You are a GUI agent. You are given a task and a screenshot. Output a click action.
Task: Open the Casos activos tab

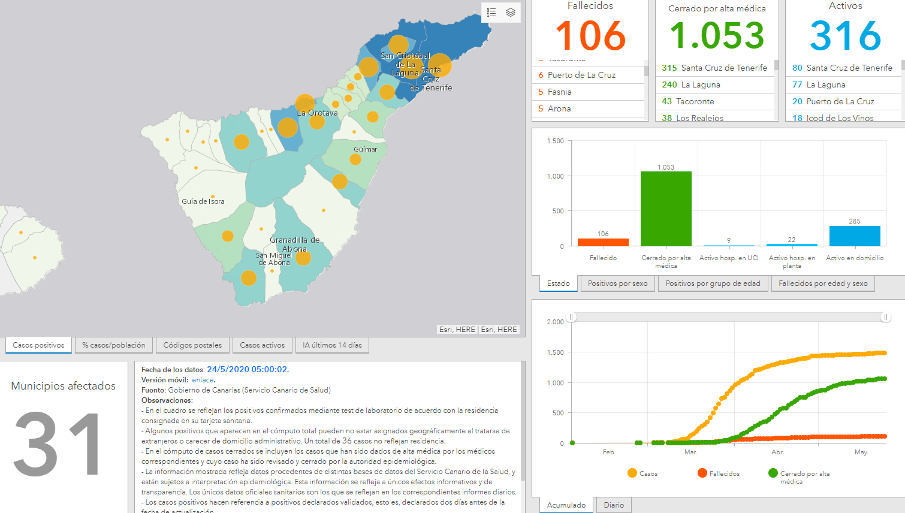pos(263,345)
